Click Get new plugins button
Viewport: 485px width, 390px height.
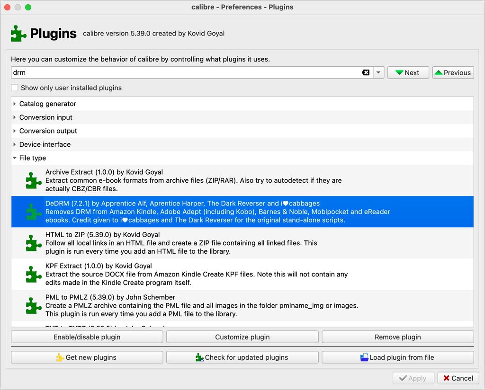[x=87, y=357]
